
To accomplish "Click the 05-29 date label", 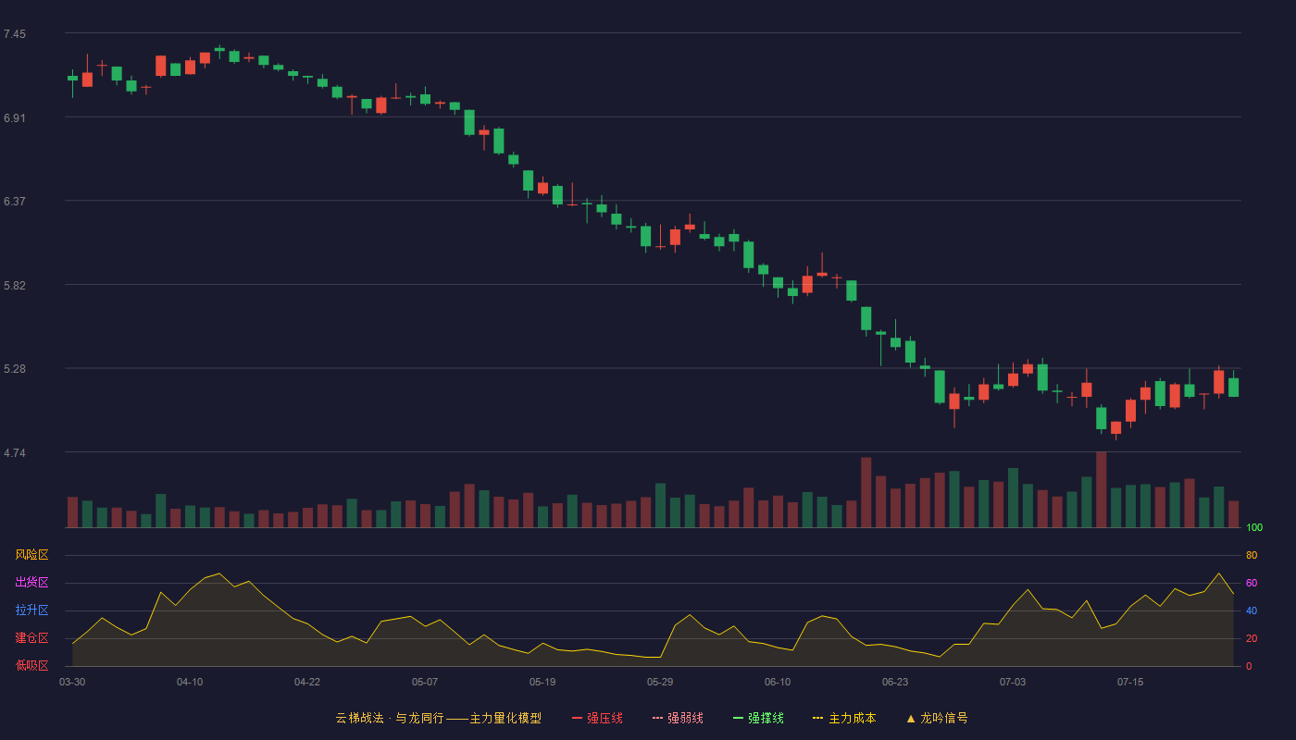I will 660,682.
